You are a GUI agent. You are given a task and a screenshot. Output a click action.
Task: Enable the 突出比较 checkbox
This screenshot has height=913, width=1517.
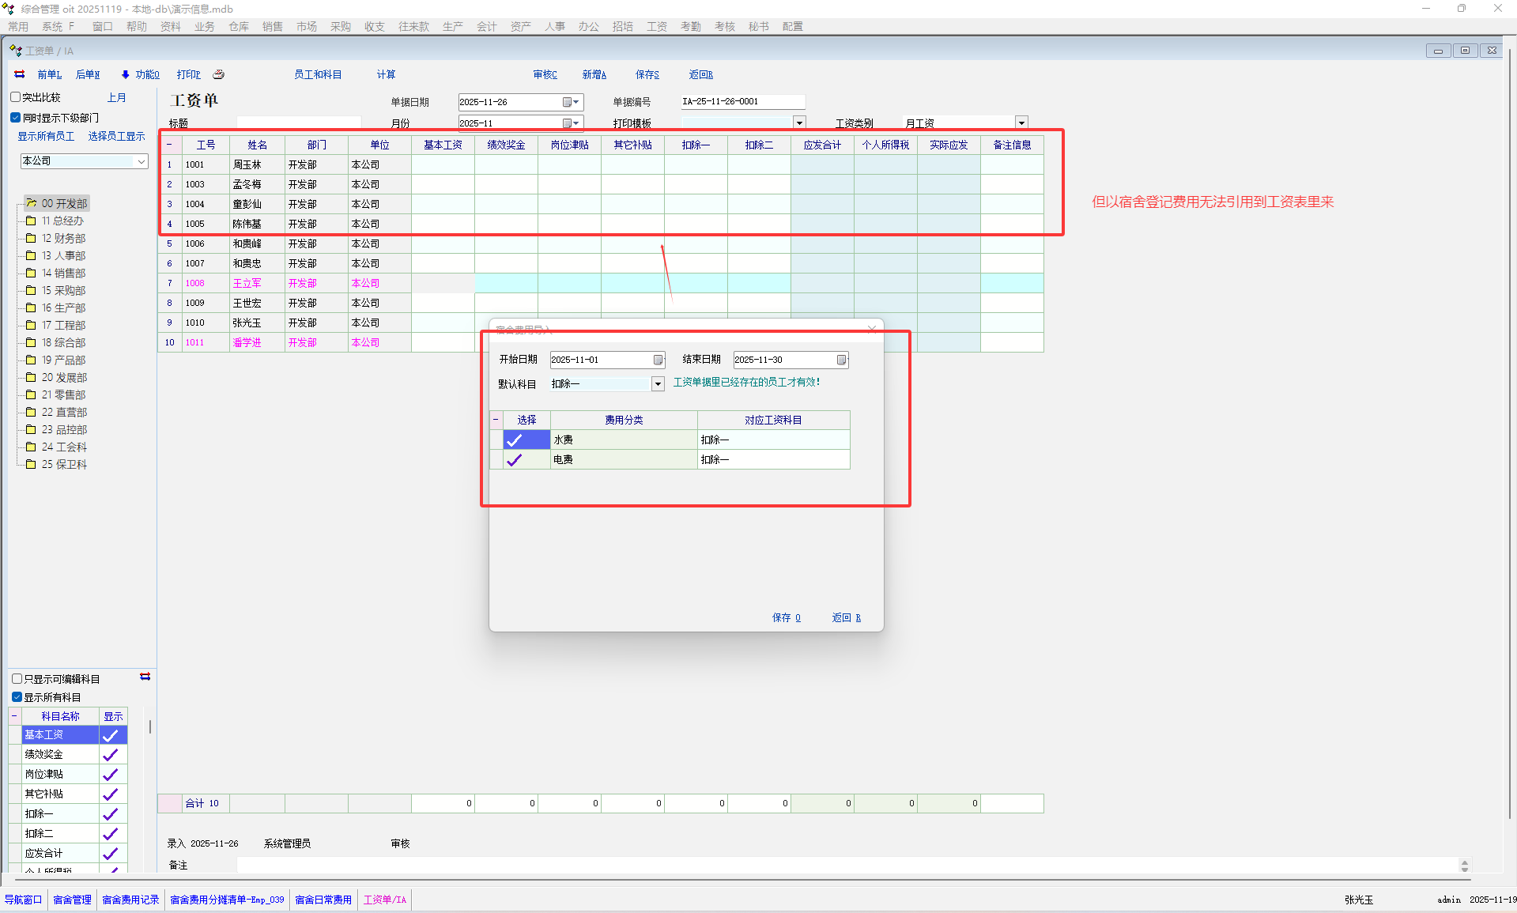[16, 97]
